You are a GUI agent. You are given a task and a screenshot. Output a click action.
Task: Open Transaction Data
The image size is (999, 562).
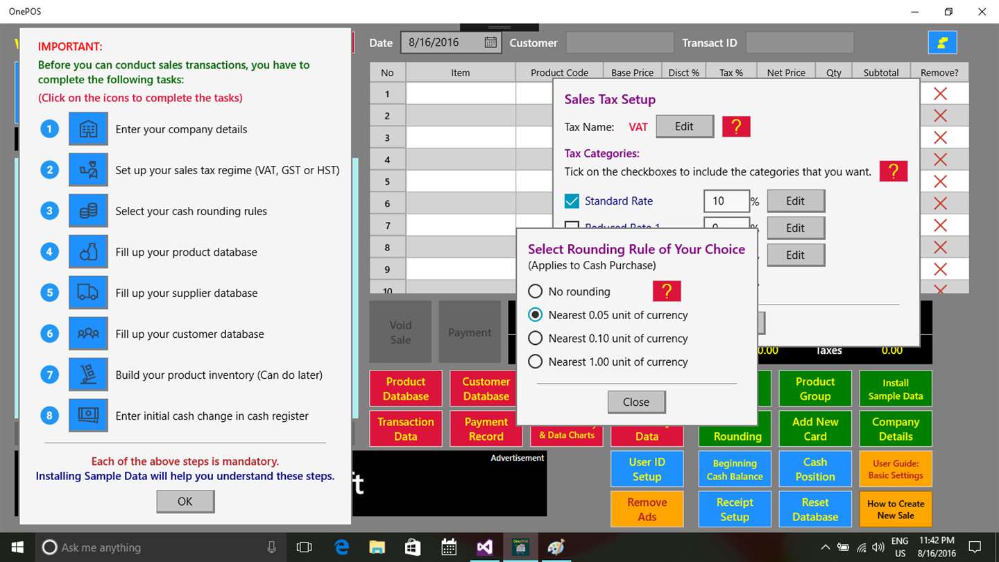point(406,429)
